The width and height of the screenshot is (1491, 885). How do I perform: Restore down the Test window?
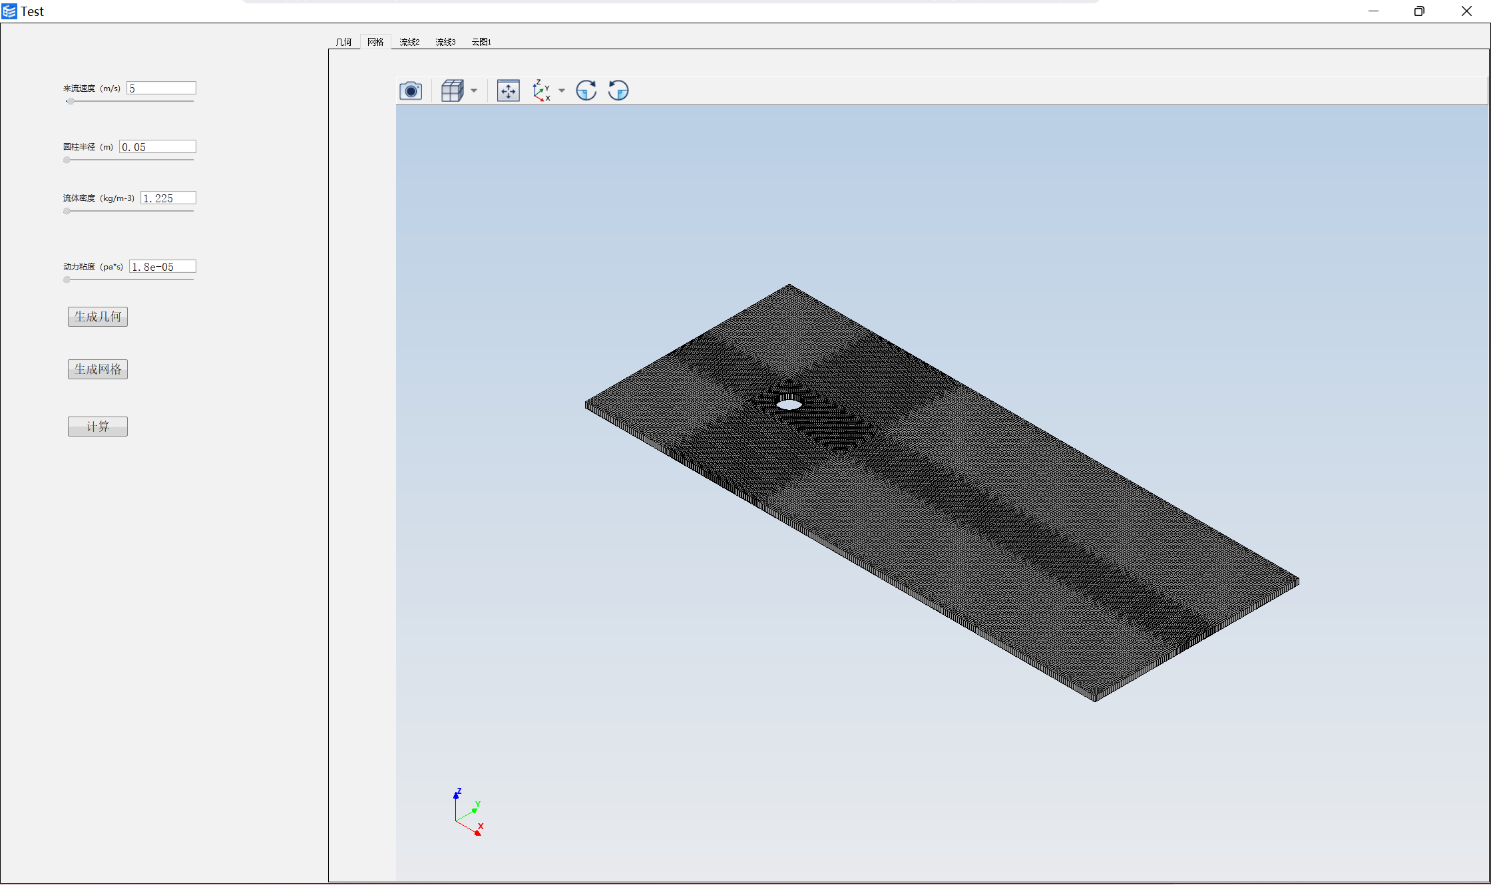tap(1419, 11)
